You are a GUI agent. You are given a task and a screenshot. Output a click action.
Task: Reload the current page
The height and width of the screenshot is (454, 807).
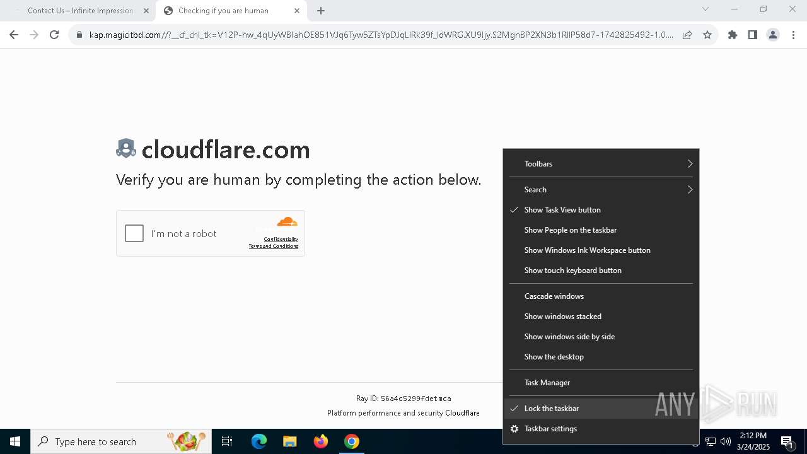point(54,35)
